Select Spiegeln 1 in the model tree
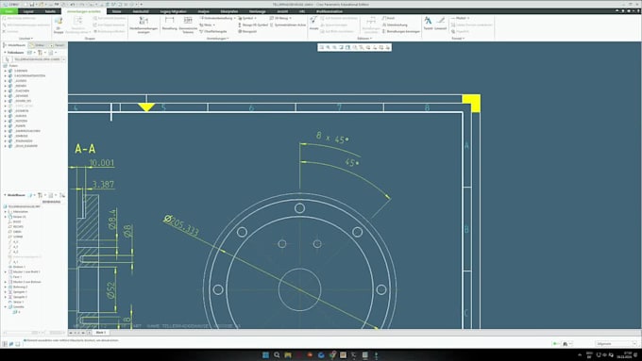Viewport: 642px width, 361px height. pyautogui.click(x=20, y=292)
